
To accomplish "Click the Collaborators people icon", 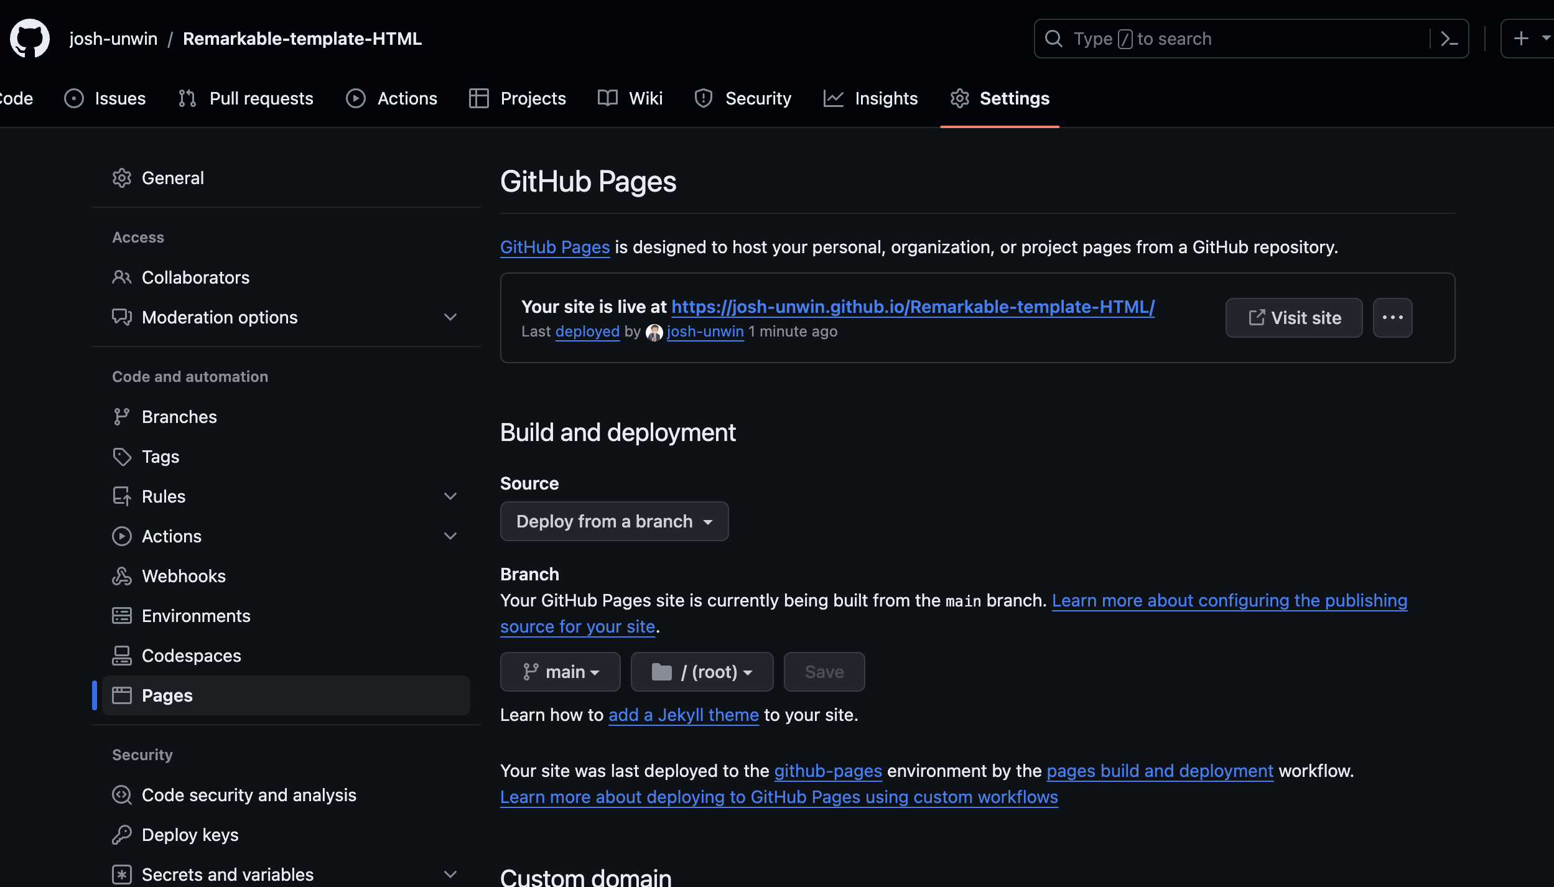I will [x=122, y=277].
